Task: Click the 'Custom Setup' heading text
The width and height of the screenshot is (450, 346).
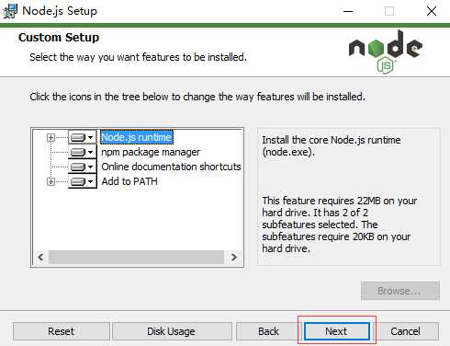Action: pos(59,38)
